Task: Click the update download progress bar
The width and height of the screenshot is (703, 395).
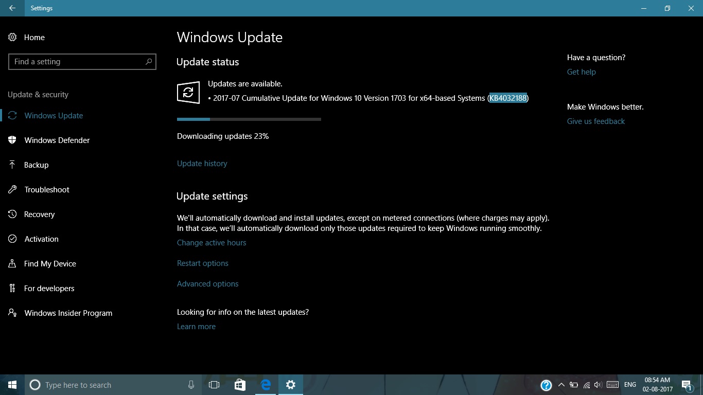Action: click(x=249, y=119)
